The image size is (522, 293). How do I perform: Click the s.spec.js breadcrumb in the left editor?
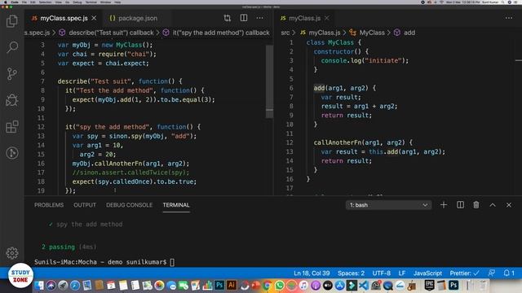[37, 33]
